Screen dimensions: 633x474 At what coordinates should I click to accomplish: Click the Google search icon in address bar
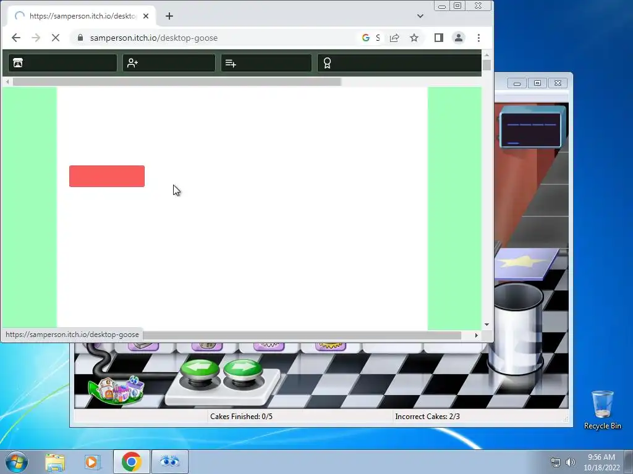click(x=366, y=38)
